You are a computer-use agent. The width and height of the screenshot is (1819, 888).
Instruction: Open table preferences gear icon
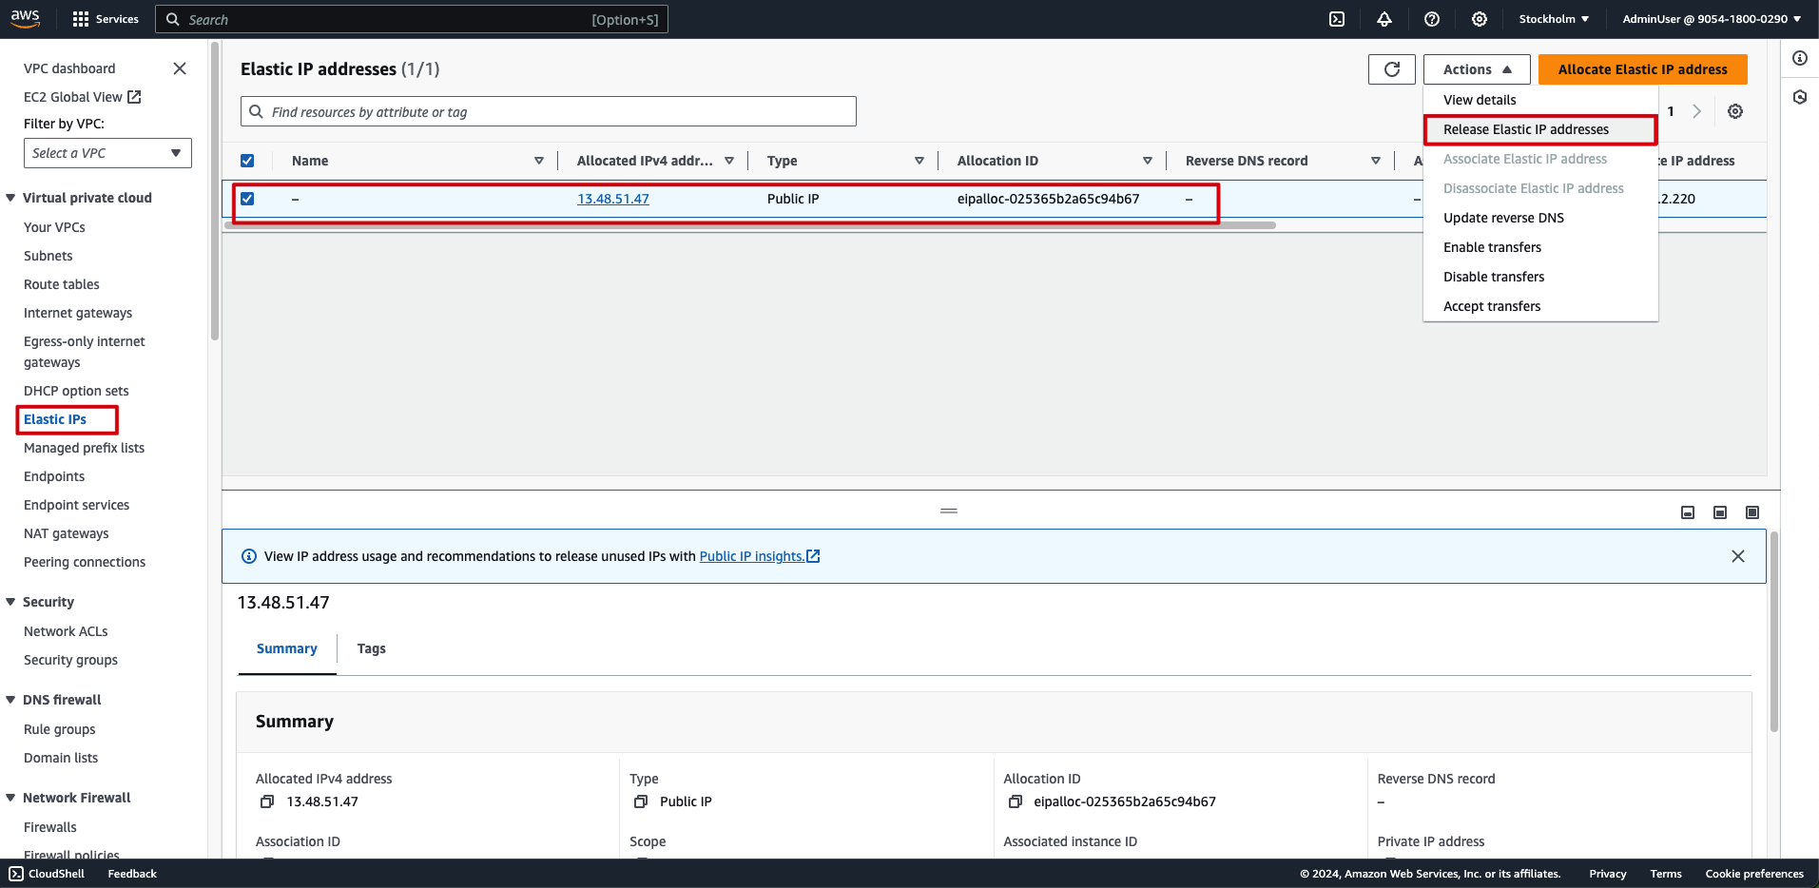[1735, 111]
